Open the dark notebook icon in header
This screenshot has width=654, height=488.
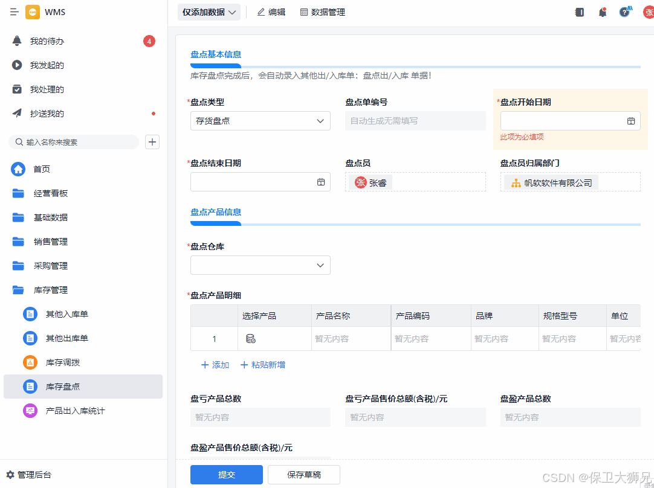point(579,12)
